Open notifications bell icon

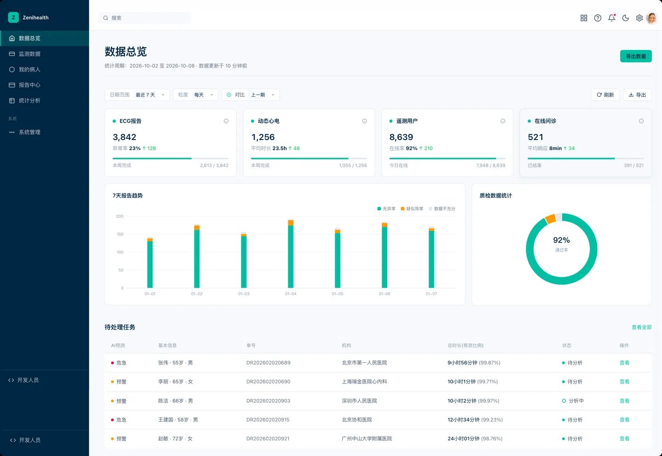click(x=611, y=18)
